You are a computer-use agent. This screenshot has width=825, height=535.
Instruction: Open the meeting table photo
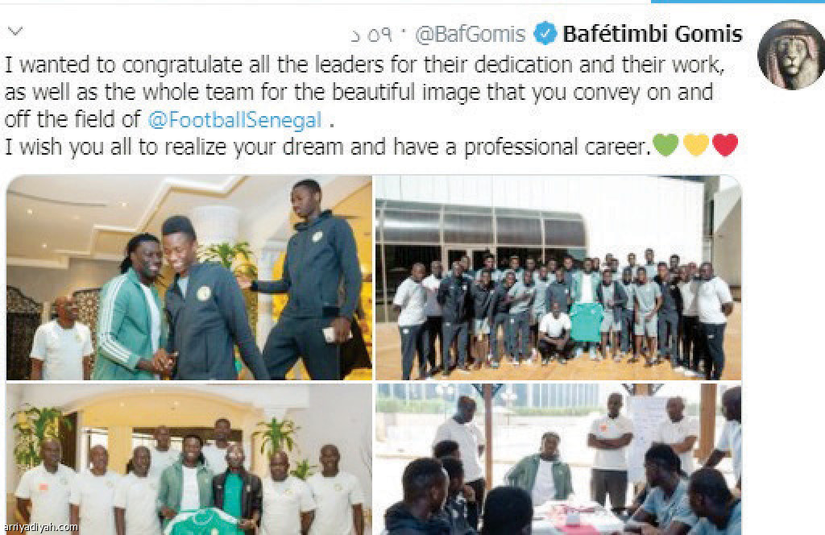558,459
